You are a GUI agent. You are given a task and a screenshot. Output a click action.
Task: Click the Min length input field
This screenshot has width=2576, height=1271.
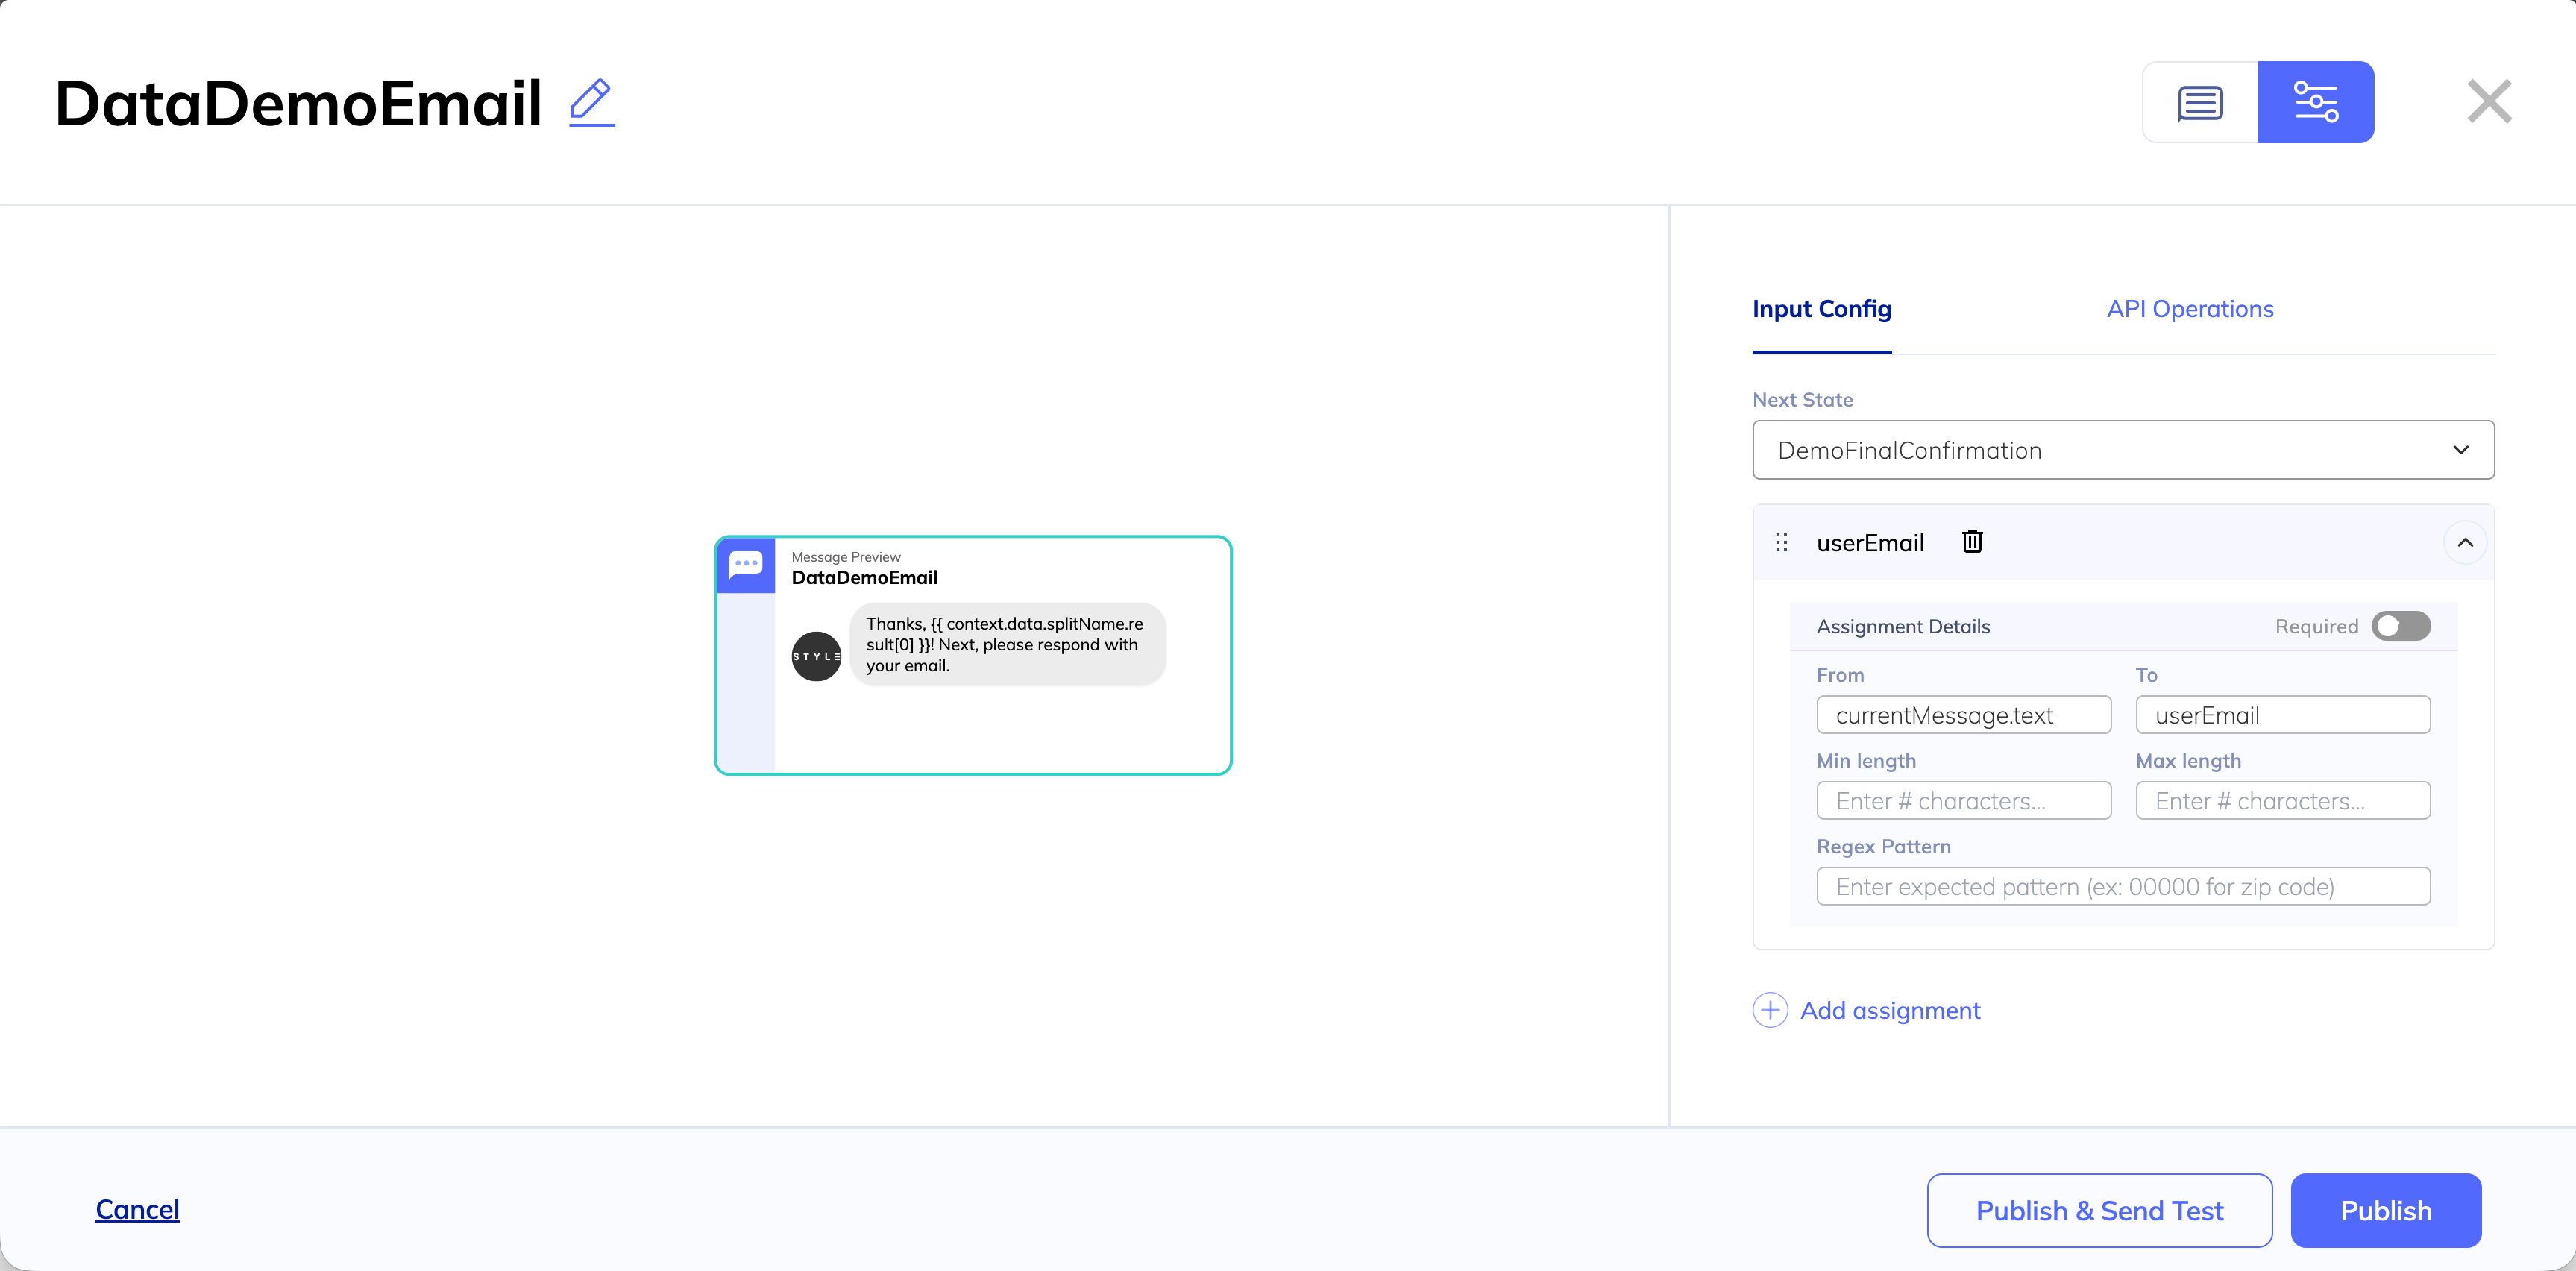click(x=1963, y=800)
